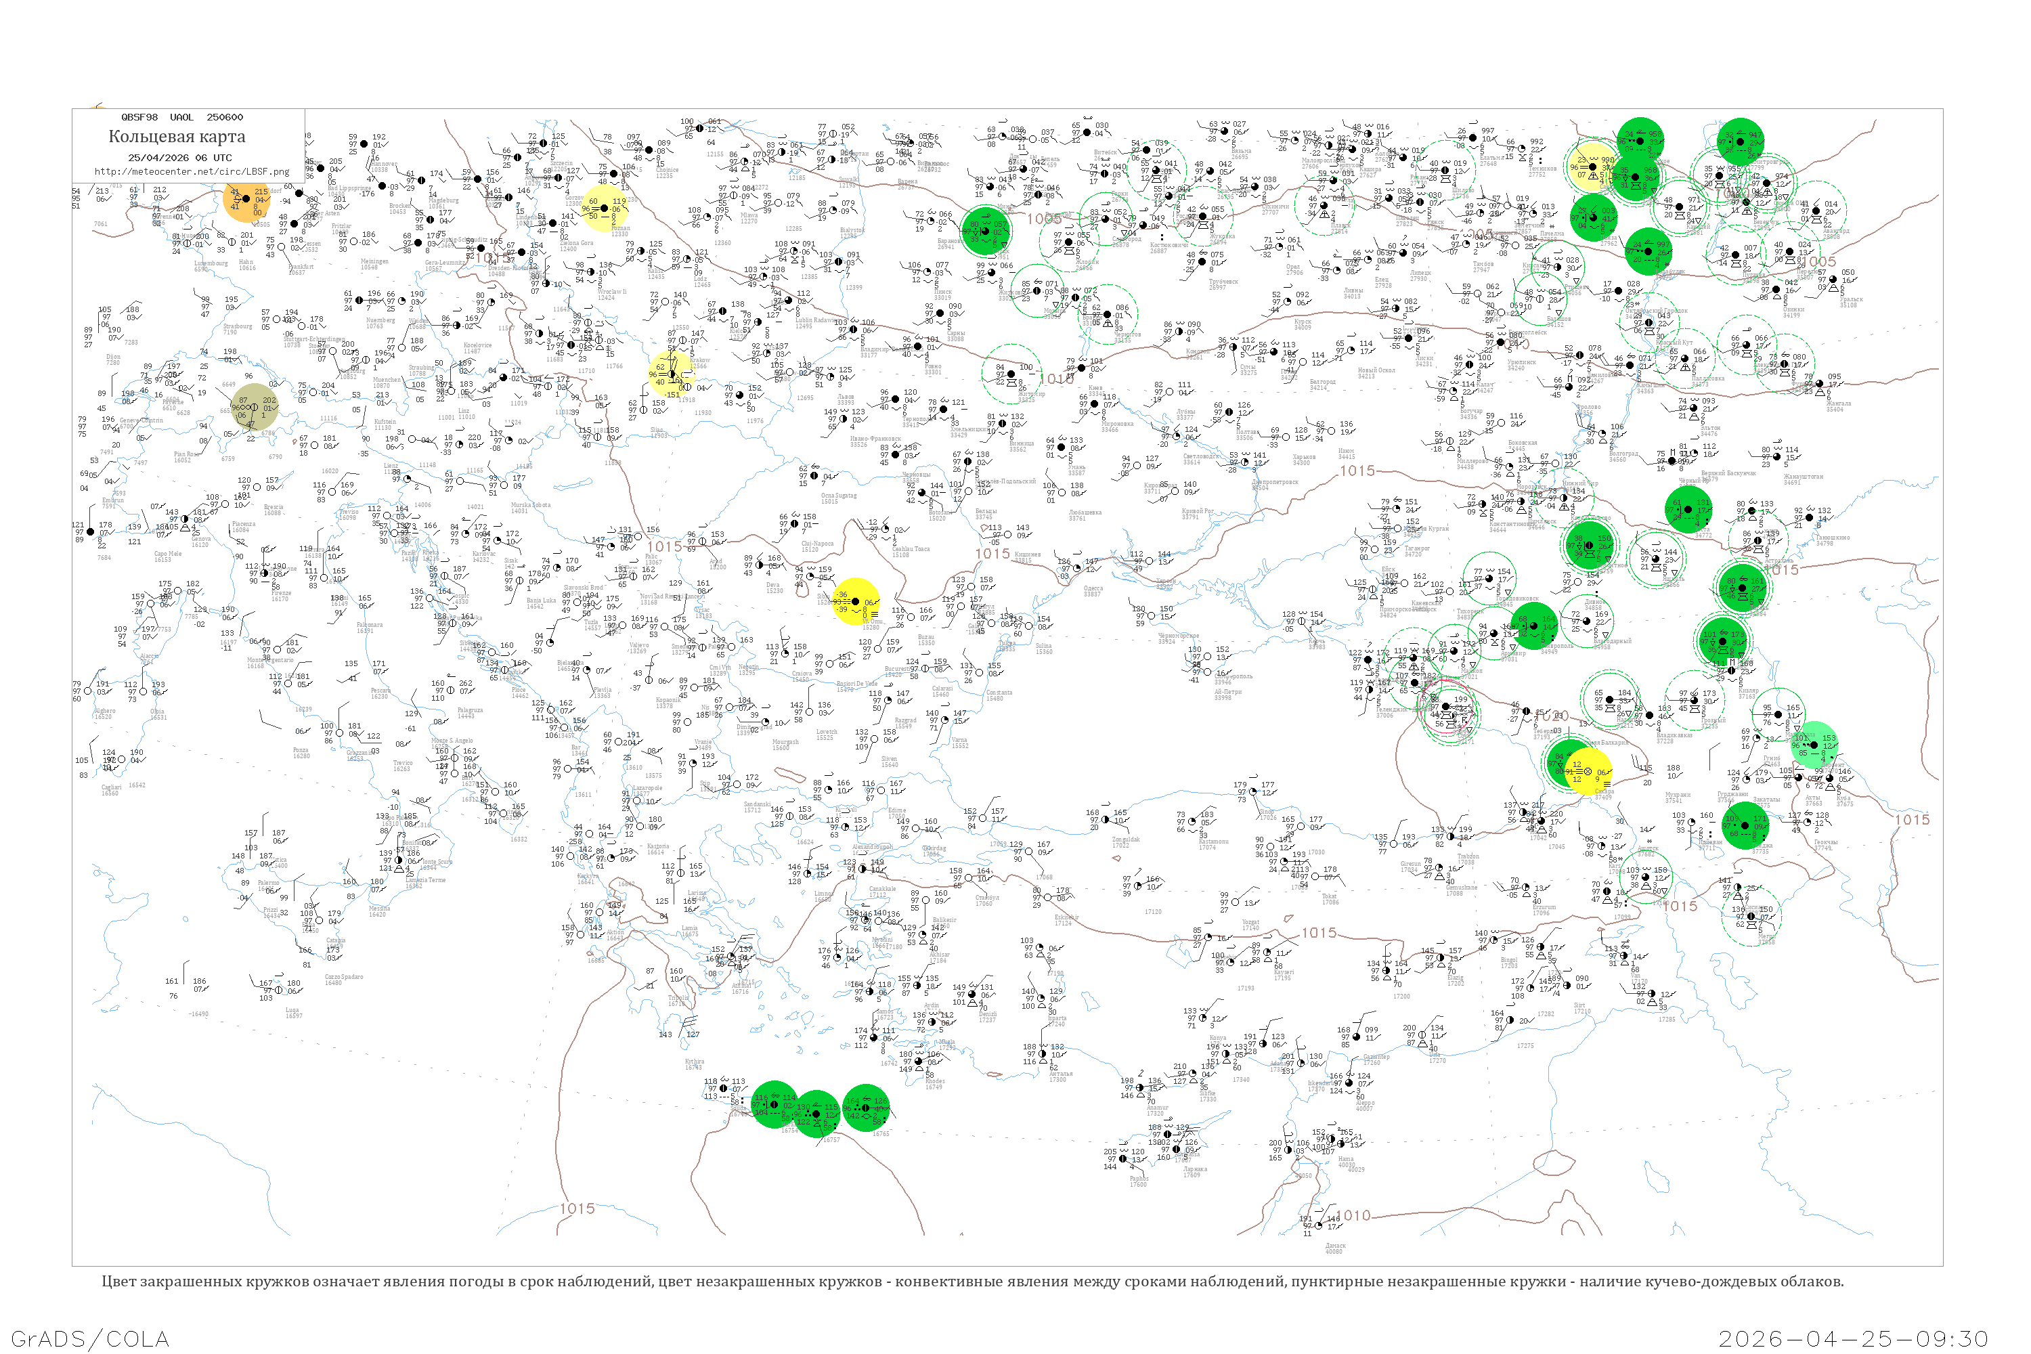Select the olive-colored circle near Payerne station
Viewport: 2031px width, 1354px height.
click(254, 407)
